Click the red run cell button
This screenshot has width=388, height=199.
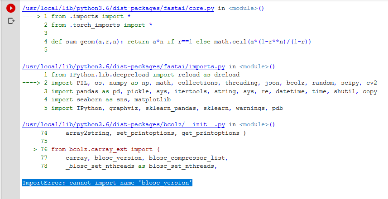point(11,9)
